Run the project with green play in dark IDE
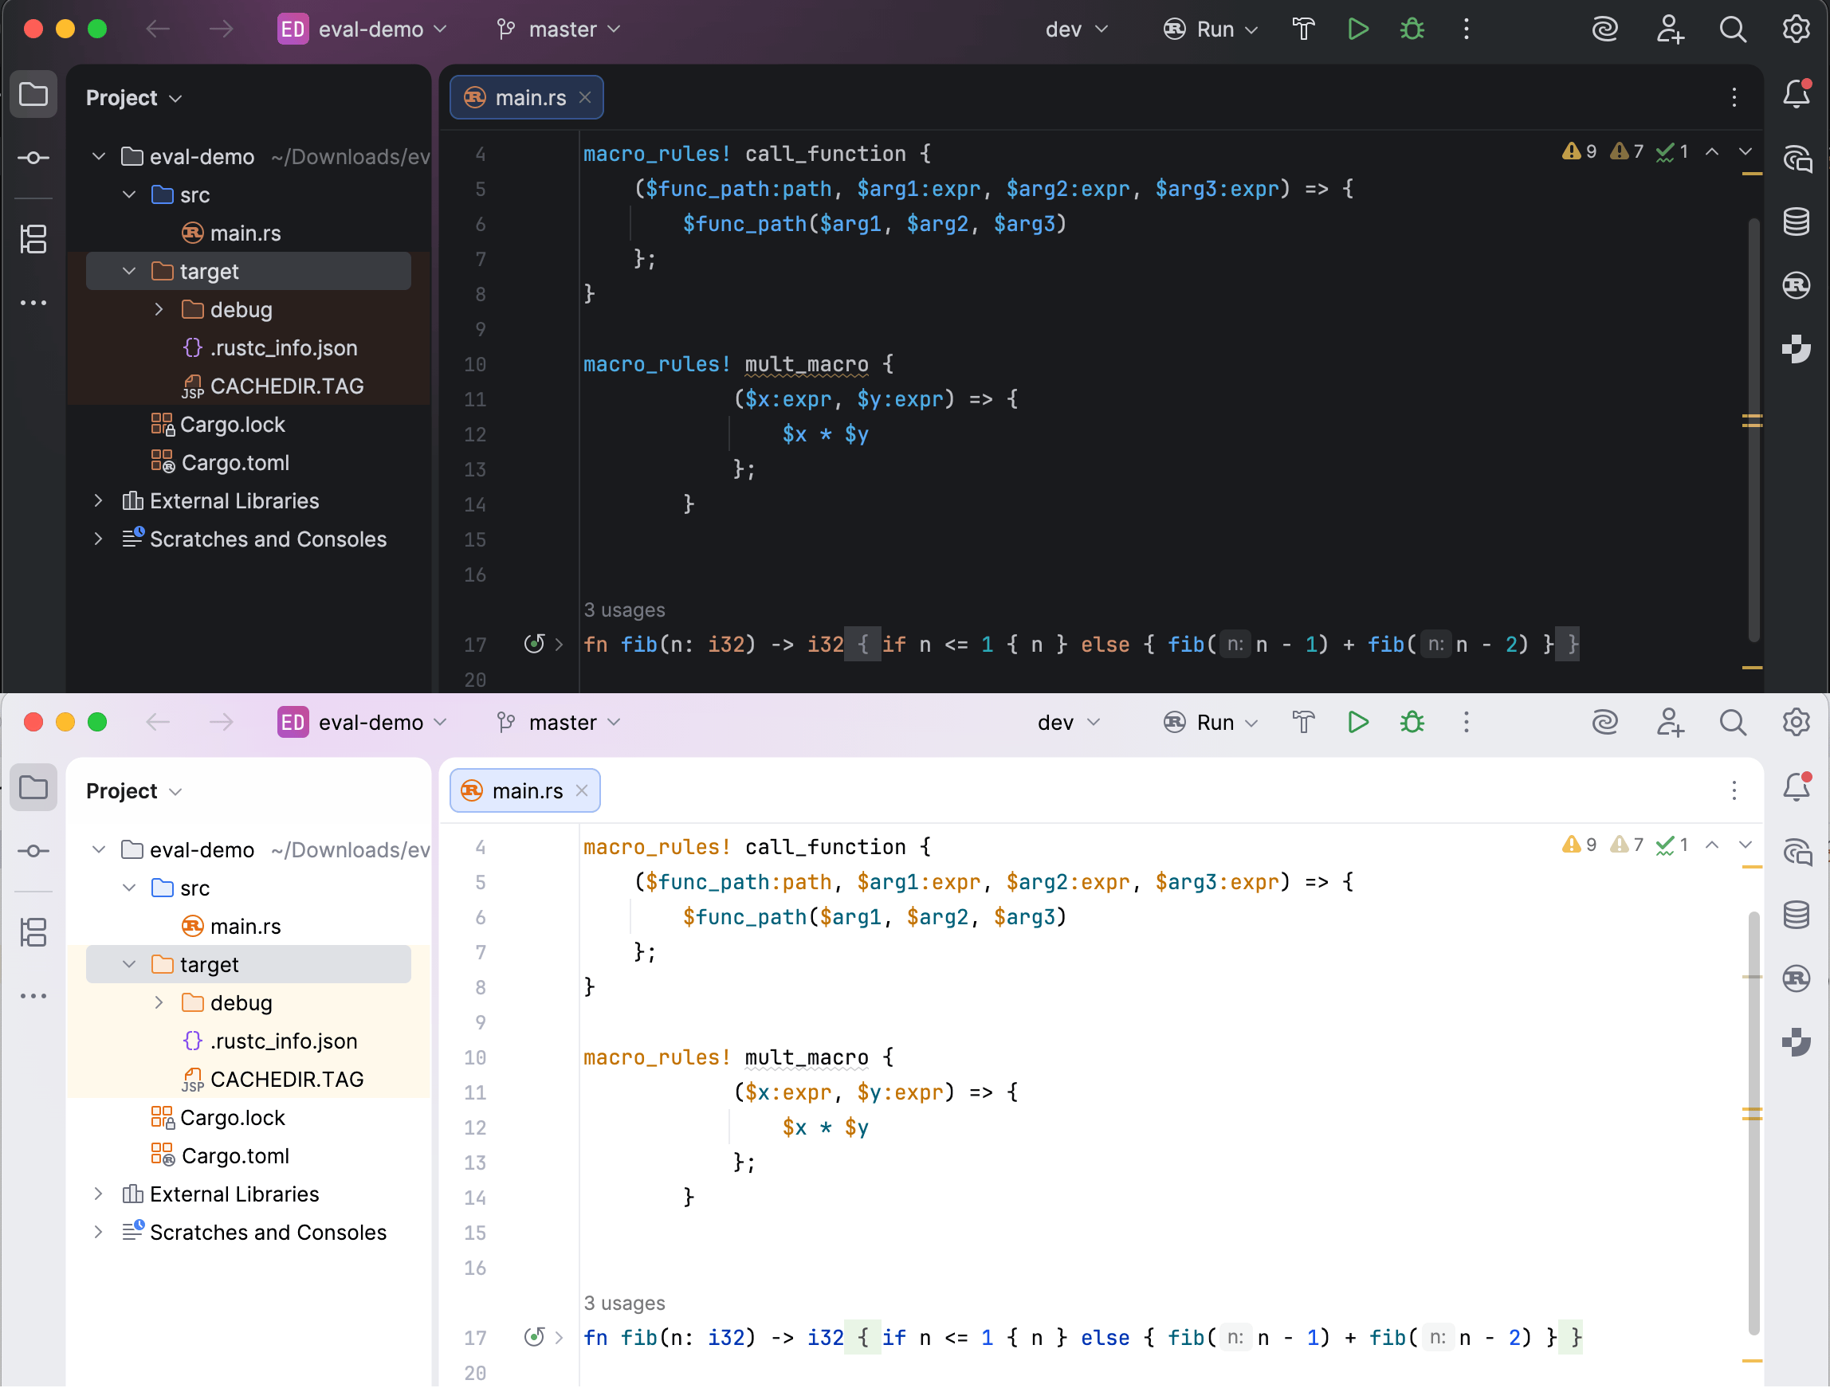The width and height of the screenshot is (1830, 1388). [x=1357, y=29]
